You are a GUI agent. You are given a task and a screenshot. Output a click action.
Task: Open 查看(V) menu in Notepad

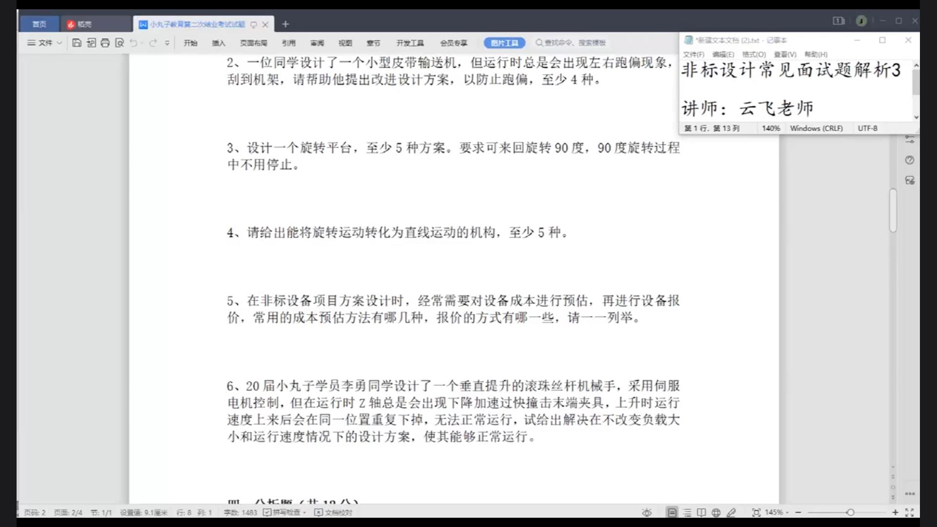tap(785, 54)
